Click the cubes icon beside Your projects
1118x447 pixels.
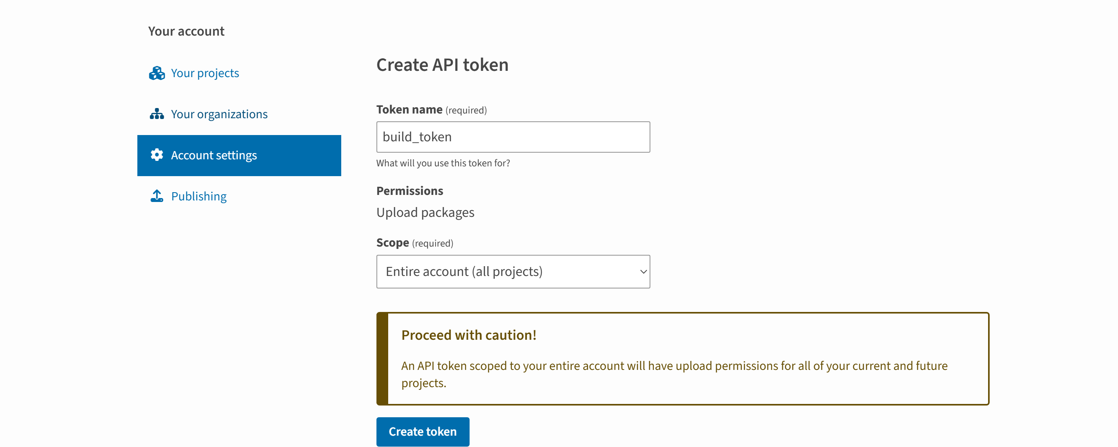(x=157, y=73)
